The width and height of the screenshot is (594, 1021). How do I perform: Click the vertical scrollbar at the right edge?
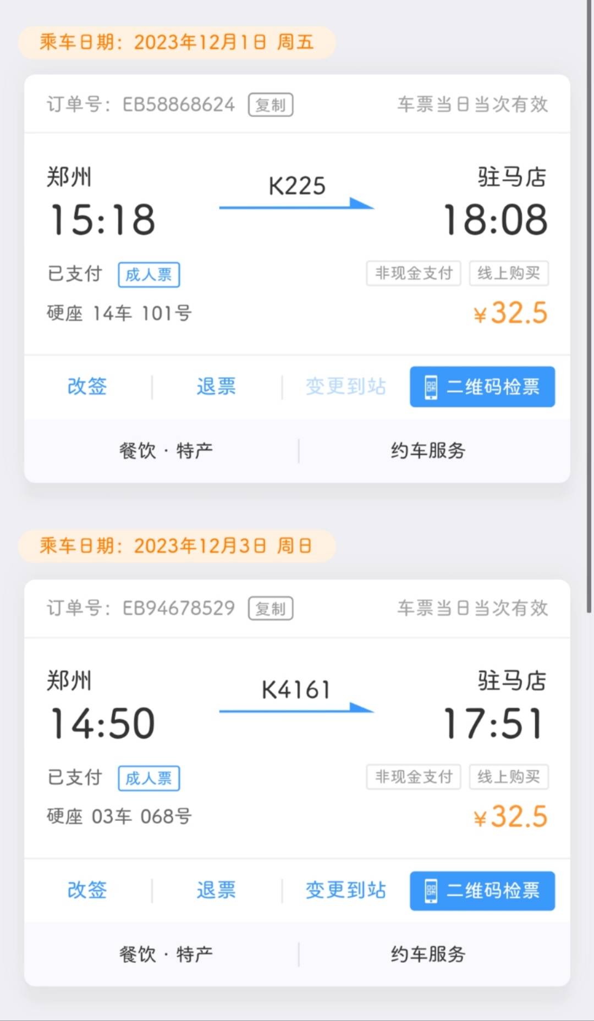590,308
